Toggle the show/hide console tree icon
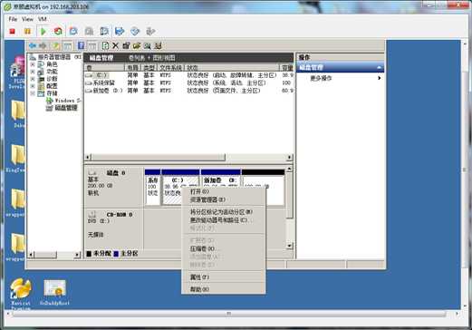This screenshot has height=330, width=472. coord(68,46)
